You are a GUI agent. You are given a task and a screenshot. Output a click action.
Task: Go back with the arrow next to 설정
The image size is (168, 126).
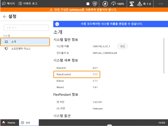5,16
